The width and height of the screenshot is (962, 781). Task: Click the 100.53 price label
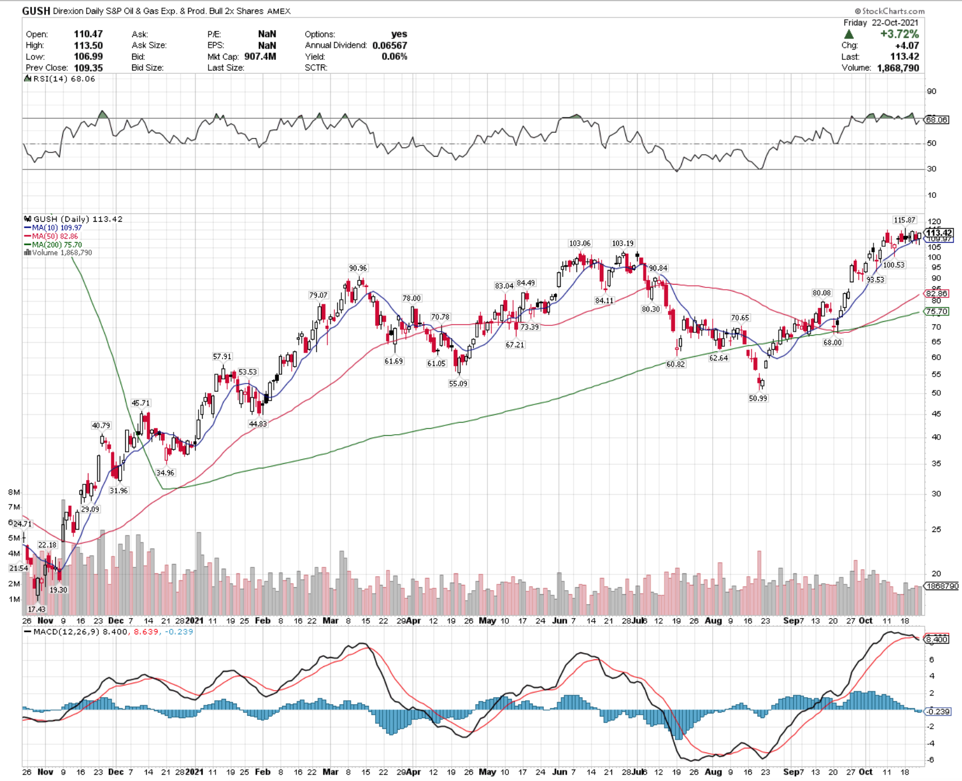tap(894, 265)
